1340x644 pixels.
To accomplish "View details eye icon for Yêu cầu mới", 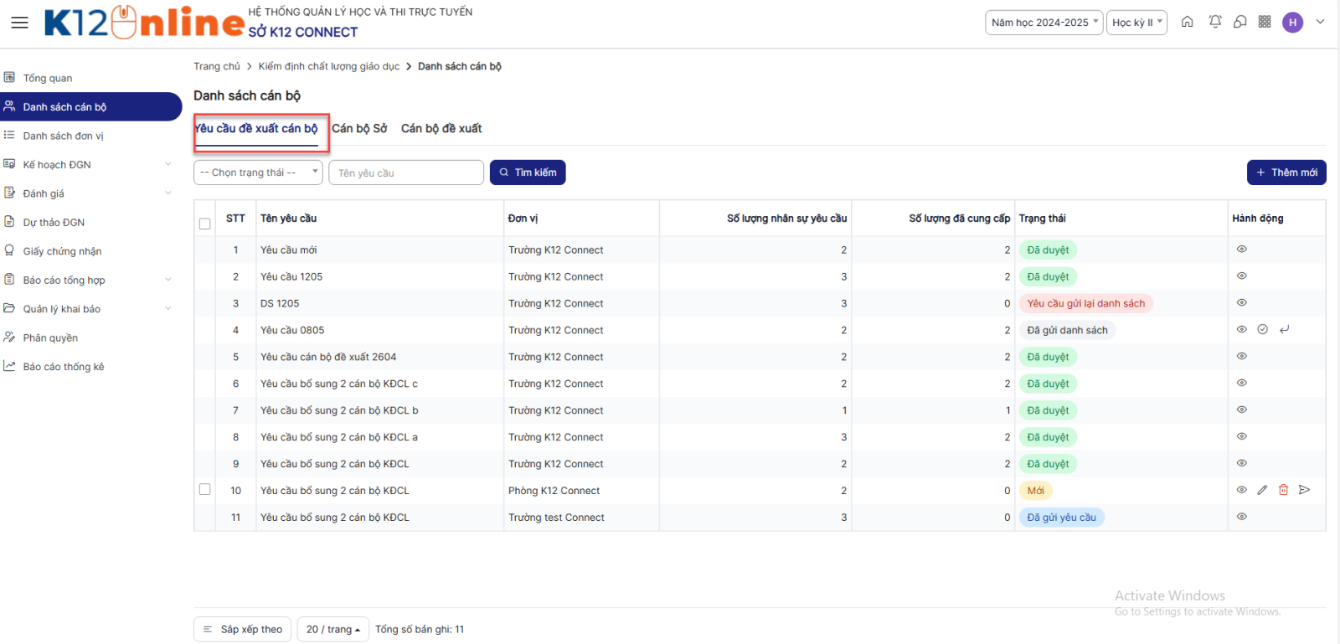I will pos(1241,249).
